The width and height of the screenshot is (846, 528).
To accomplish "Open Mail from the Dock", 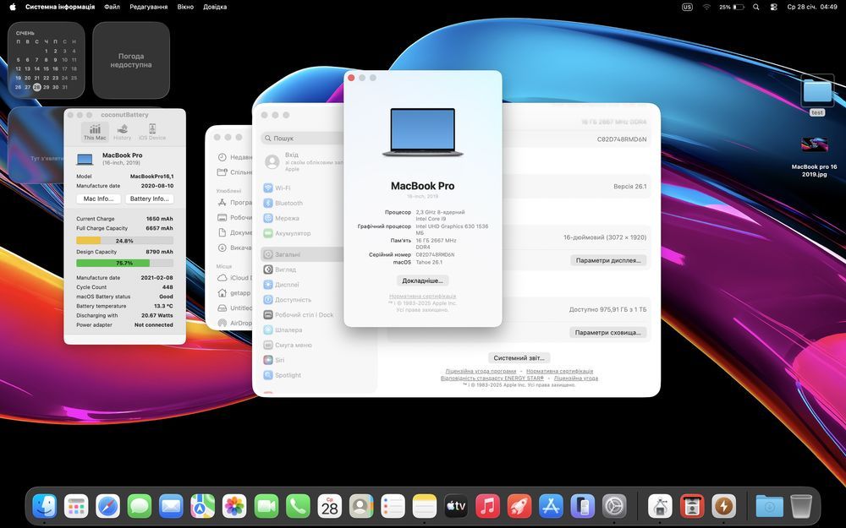I will (171, 506).
